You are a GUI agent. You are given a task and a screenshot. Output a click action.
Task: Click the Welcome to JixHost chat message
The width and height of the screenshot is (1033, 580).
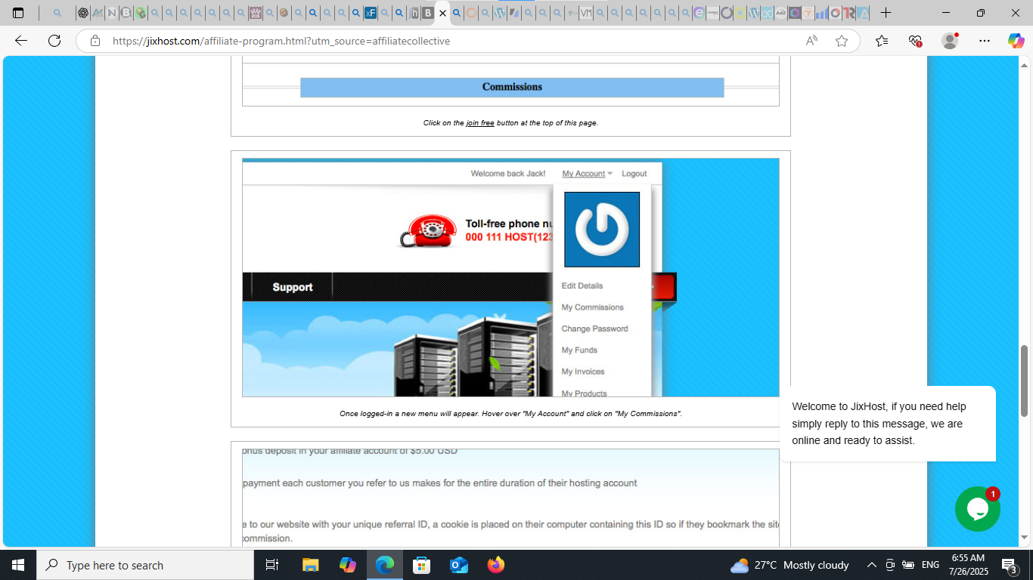888,424
